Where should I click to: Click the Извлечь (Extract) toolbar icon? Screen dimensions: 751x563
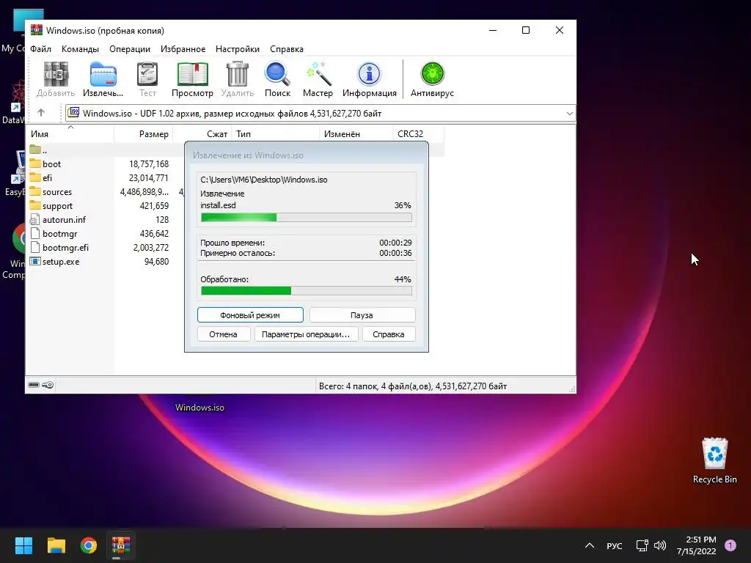coord(103,79)
